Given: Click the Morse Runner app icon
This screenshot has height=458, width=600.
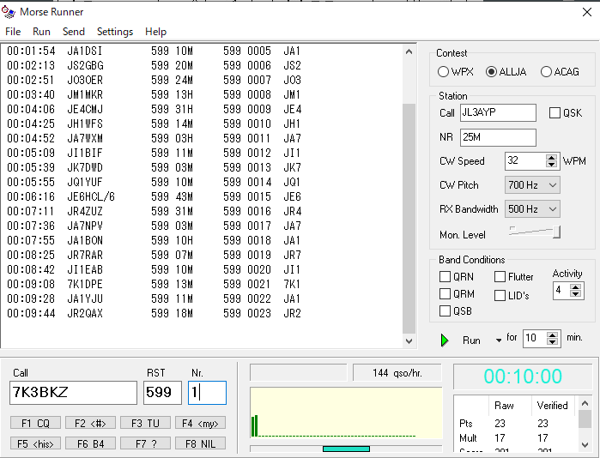Looking at the screenshot, I should (9, 12).
